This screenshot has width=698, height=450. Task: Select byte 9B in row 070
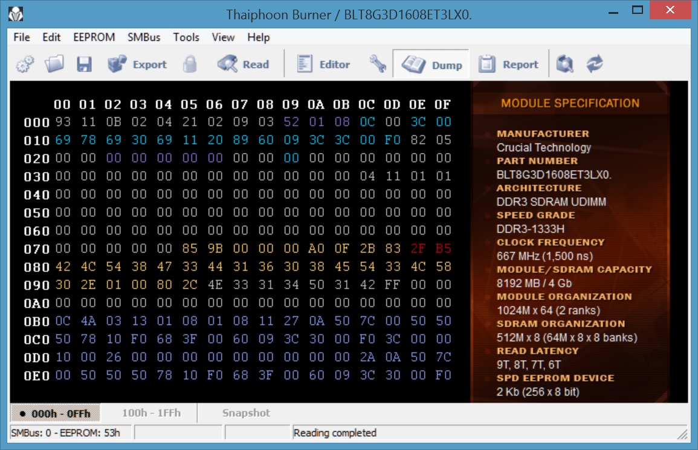[215, 249]
